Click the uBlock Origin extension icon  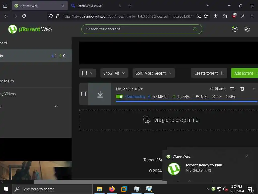click(234, 16)
